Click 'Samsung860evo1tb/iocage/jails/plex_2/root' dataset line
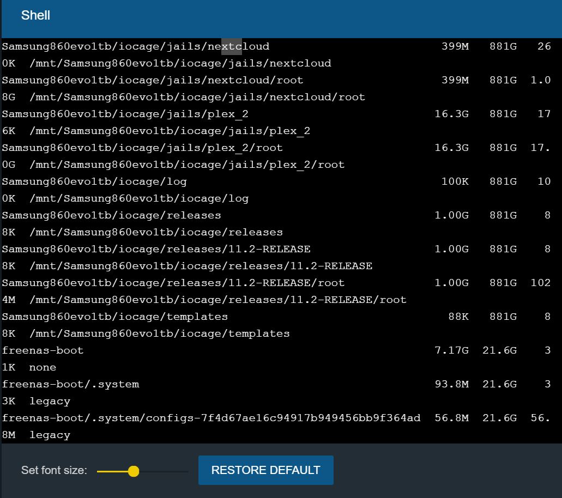The height and width of the screenshot is (498, 562). [142, 148]
